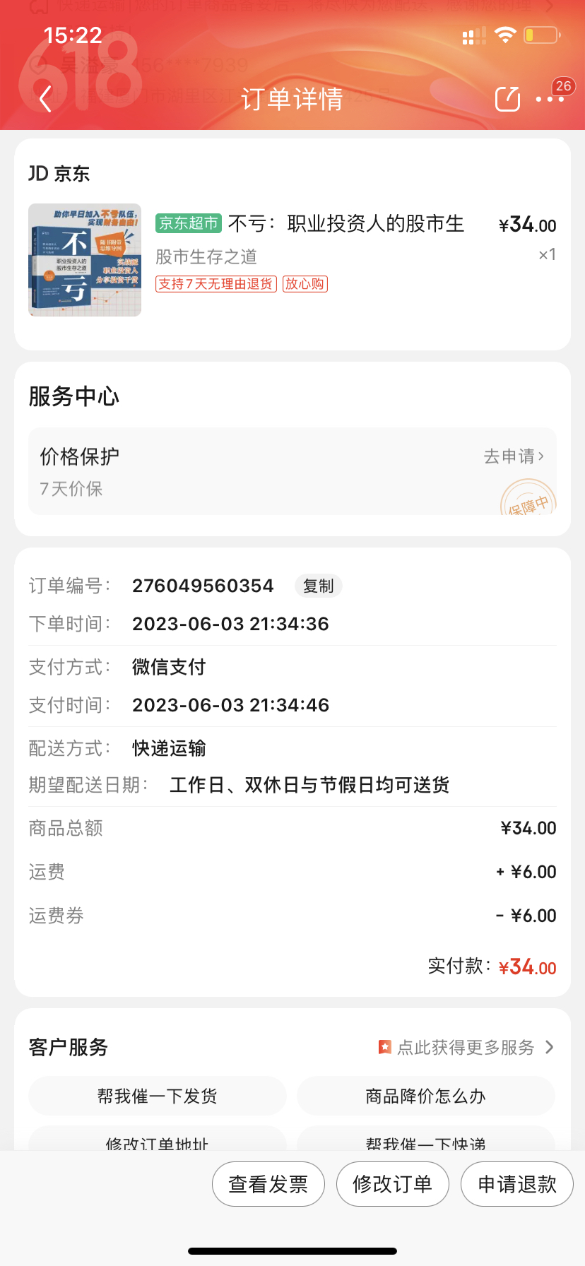
Task: Tap the 支持7天无理由退货 tag
Action: tap(215, 284)
